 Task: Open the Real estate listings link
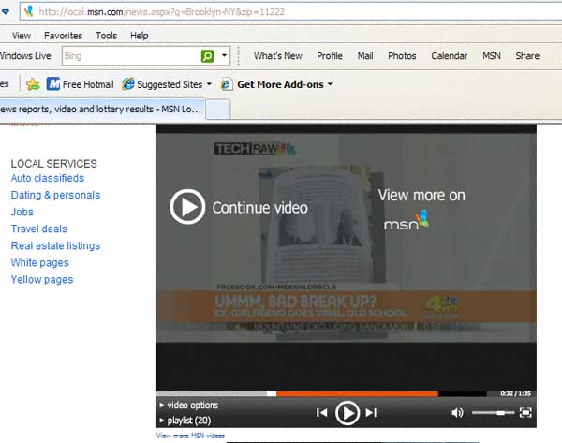[x=55, y=245]
